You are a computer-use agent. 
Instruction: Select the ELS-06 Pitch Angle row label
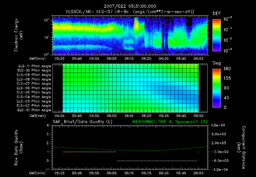[x=34, y=88]
